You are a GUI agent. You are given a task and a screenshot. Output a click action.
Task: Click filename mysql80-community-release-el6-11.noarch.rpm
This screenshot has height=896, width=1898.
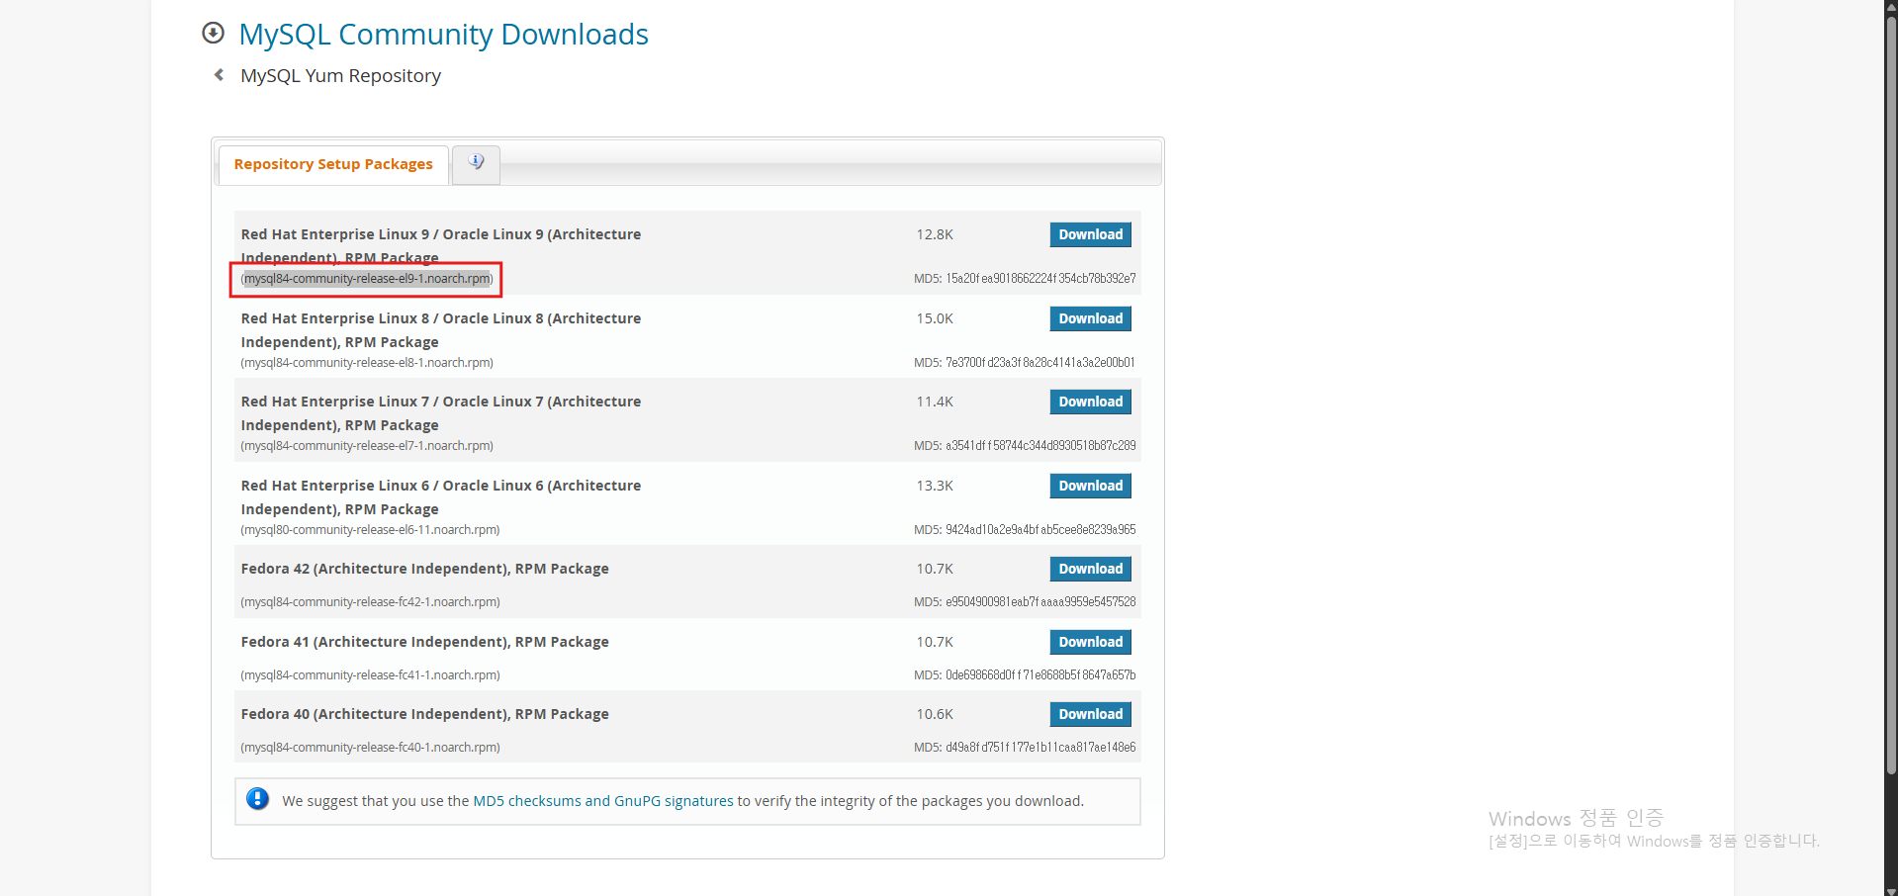coord(370,530)
